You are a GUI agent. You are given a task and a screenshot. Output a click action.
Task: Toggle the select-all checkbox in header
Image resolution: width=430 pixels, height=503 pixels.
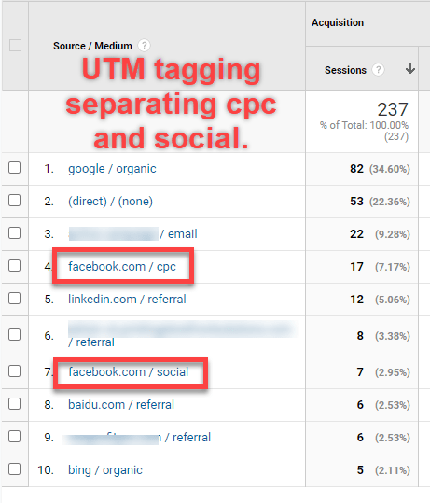[x=15, y=45]
